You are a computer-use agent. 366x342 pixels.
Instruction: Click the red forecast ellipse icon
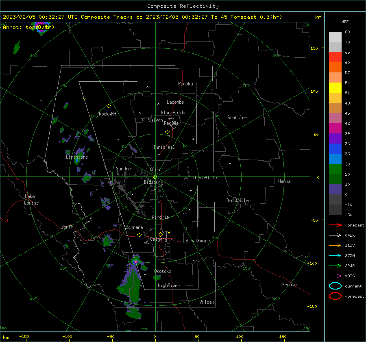[x=335, y=296]
